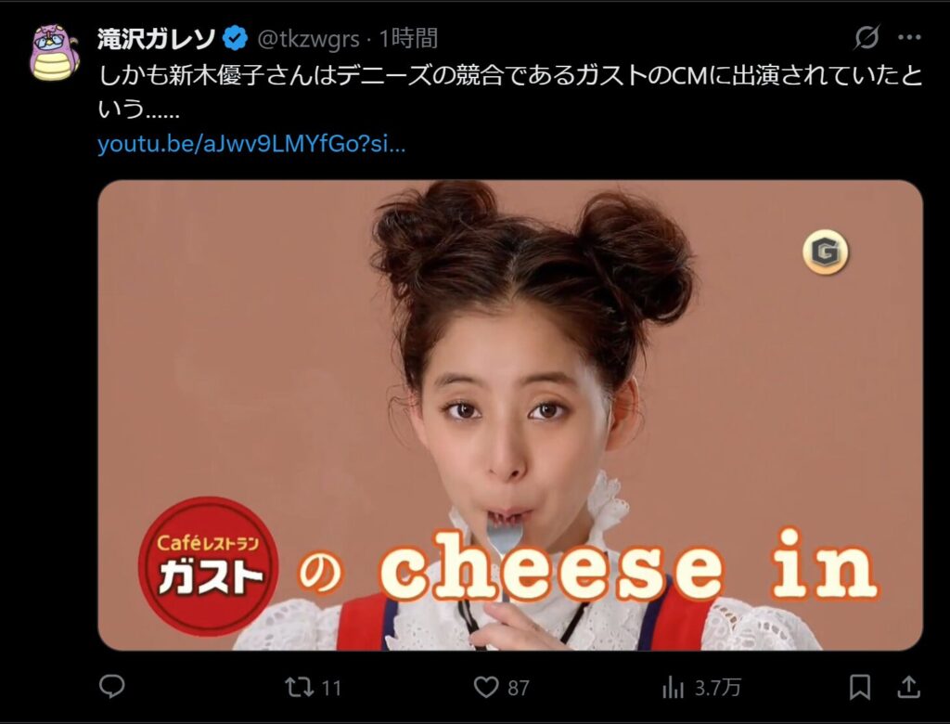Like the tweet with 87 likes
This screenshot has width=950, height=724.
(486, 687)
